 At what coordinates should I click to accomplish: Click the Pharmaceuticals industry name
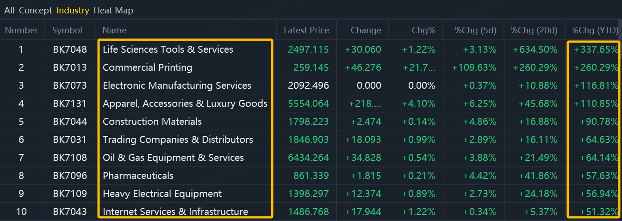tap(138, 176)
